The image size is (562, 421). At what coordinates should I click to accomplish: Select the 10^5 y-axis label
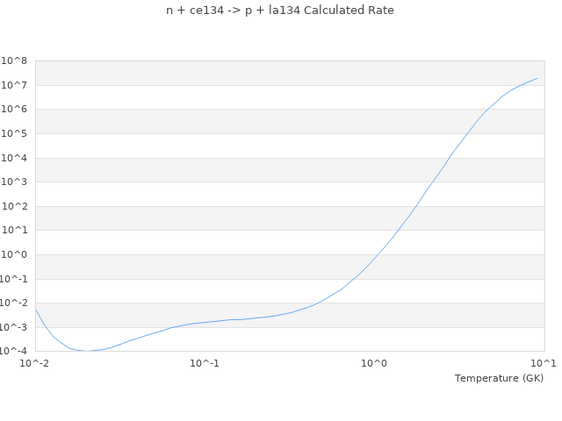click(x=14, y=134)
